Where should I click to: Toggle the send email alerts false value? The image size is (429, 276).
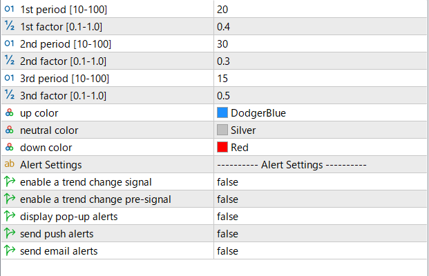pyautogui.click(x=321, y=250)
